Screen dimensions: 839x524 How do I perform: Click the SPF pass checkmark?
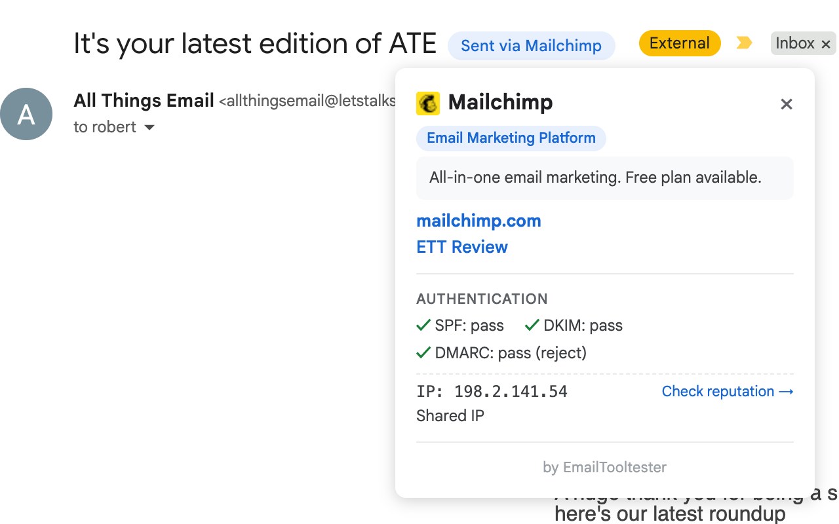click(x=423, y=325)
